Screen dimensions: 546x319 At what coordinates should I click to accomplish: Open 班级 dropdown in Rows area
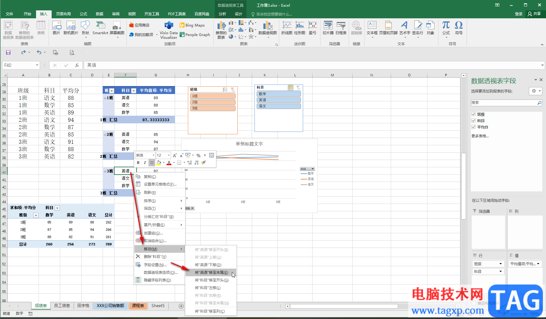[x=500, y=264]
